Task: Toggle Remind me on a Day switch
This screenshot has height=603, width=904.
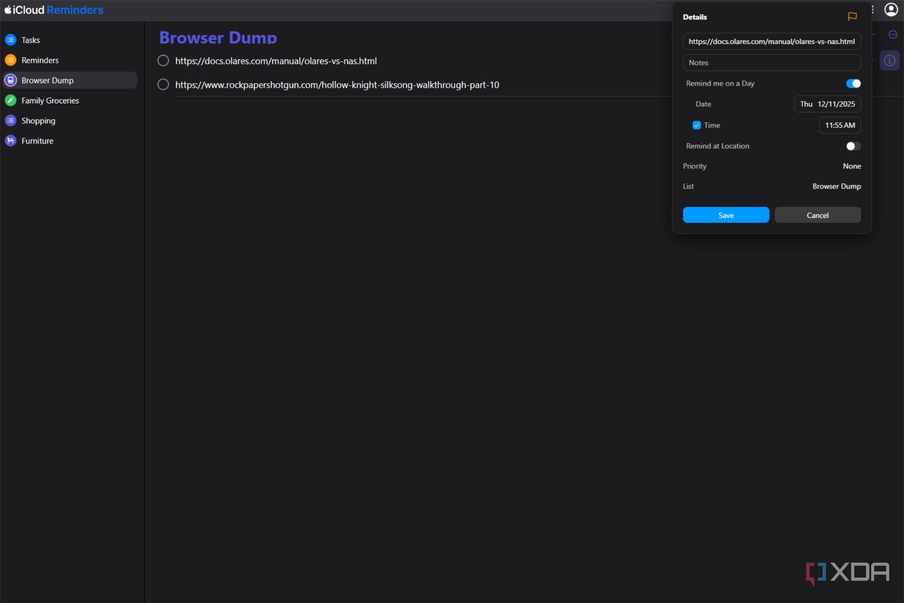Action: (853, 84)
